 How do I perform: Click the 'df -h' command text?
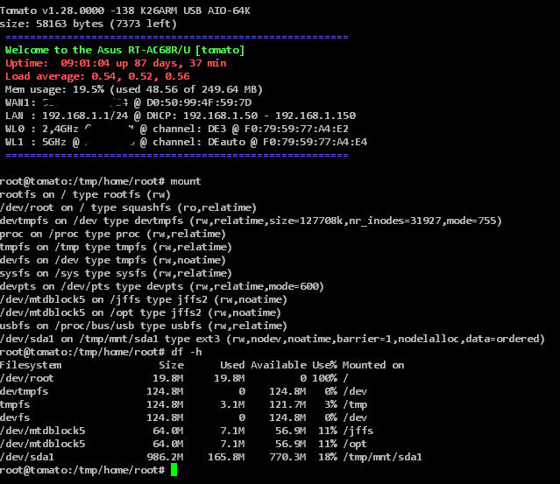[x=187, y=353]
